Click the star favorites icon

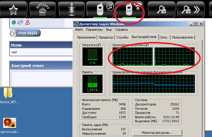click(14, 10)
